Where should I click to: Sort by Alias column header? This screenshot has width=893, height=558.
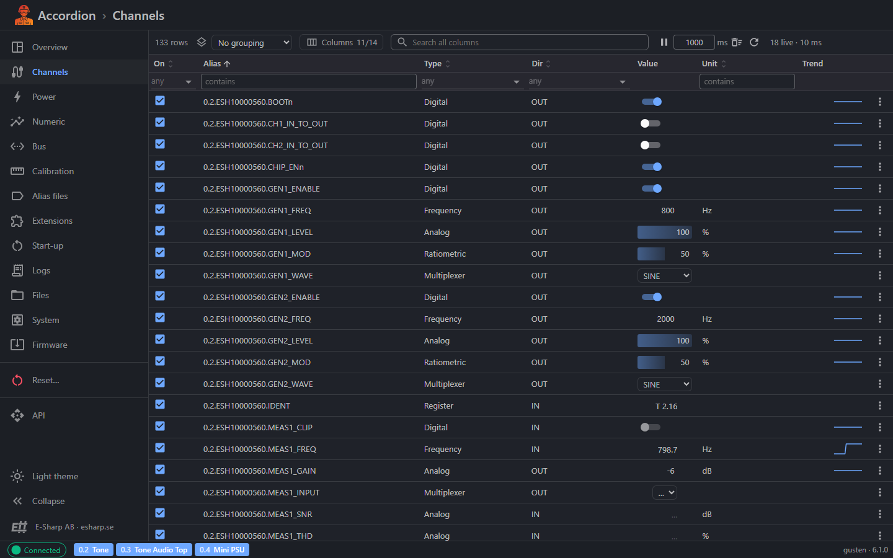pyautogui.click(x=217, y=63)
